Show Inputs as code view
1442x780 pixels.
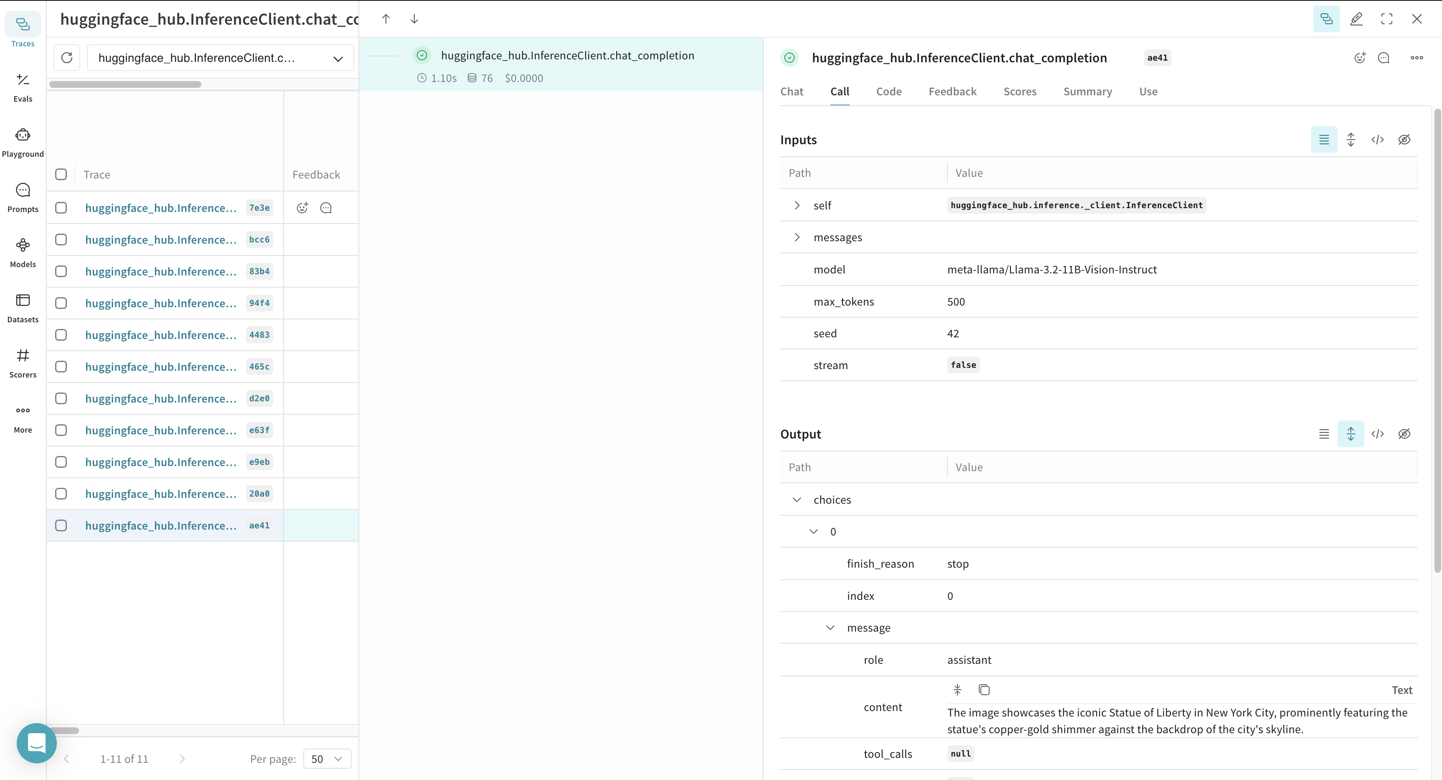click(1378, 140)
